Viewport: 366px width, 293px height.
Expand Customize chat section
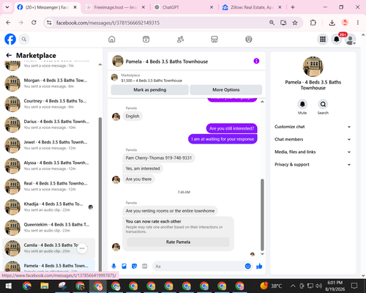point(313,127)
